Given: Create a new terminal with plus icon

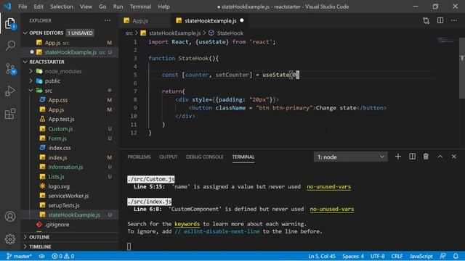Looking at the screenshot, I should 397,157.
